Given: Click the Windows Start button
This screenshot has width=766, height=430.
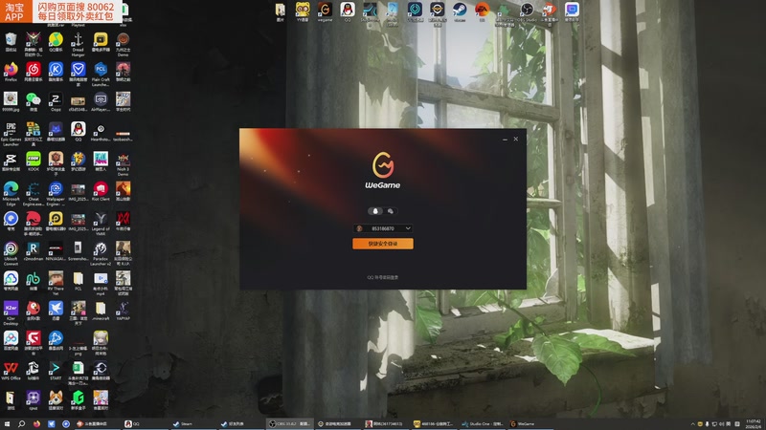Looking at the screenshot, I should pos(7,423).
